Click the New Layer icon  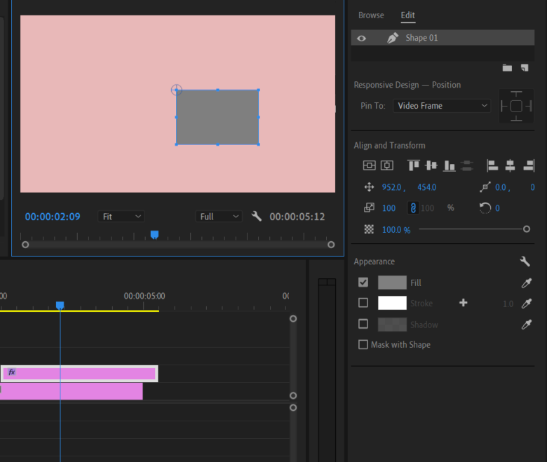(x=525, y=67)
